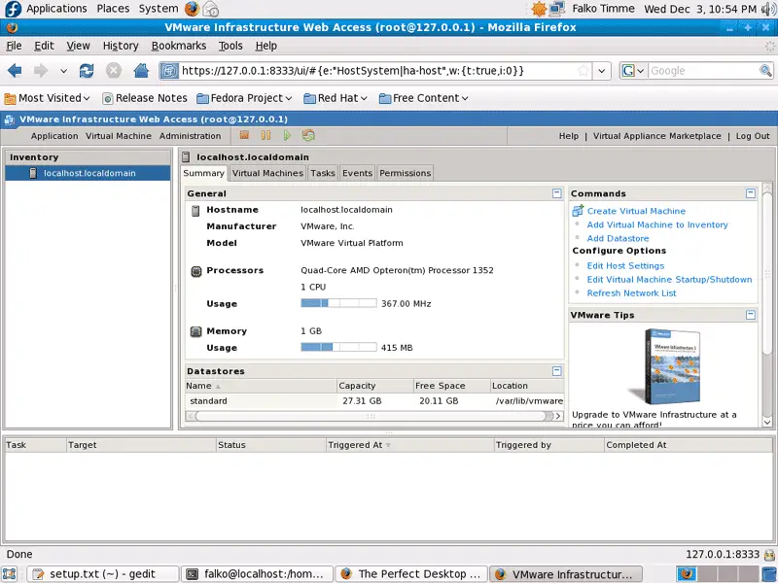The width and height of the screenshot is (778, 583).
Task: Click the Create Virtual Machine icon
Action: click(578, 211)
